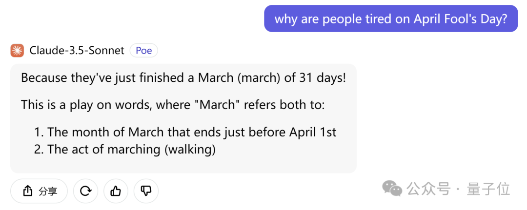Click the Poe badge label
The width and height of the screenshot is (527, 210).
(144, 51)
